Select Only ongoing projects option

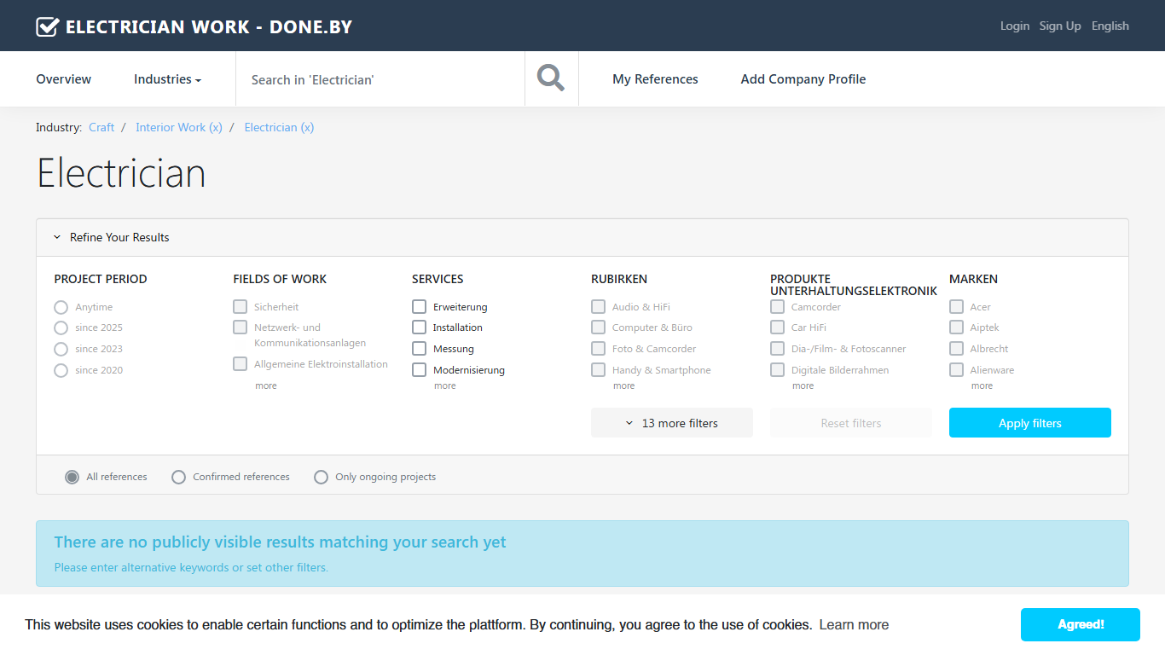tap(321, 477)
